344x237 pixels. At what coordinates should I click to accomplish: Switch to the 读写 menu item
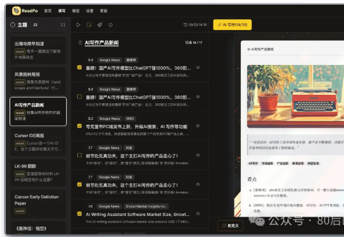[x=62, y=11]
